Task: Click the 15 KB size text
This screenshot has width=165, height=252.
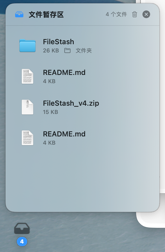Action: (50, 112)
